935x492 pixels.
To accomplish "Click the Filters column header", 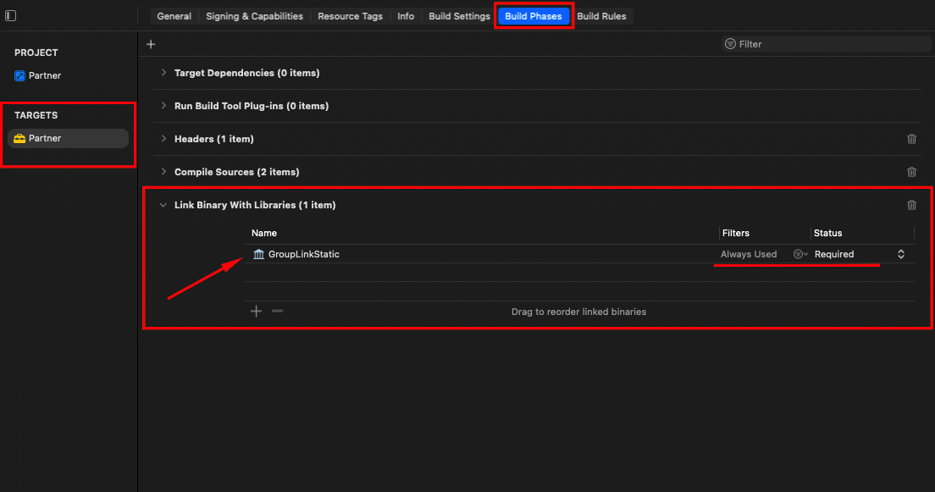I will tap(735, 233).
